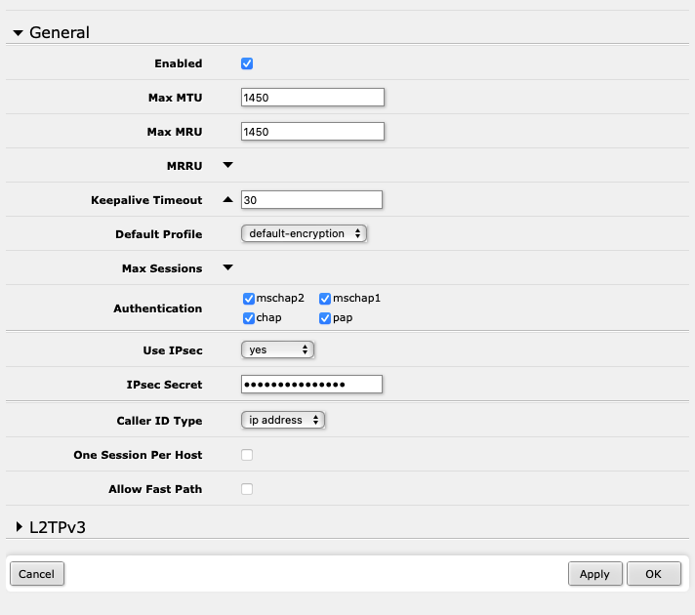Open the Use IPsec dropdown
The image size is (695, 615).
[x=277, y=349]
